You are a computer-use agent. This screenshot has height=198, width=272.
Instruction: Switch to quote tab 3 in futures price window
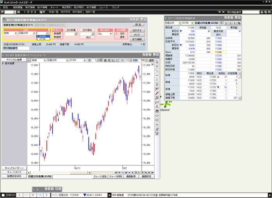pos(230,23)
